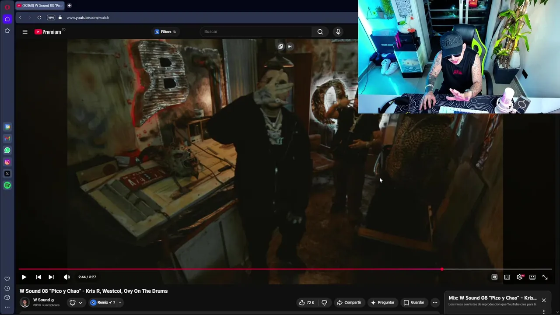
Task: Start voice search with the microphone
Action: [338, 31]
